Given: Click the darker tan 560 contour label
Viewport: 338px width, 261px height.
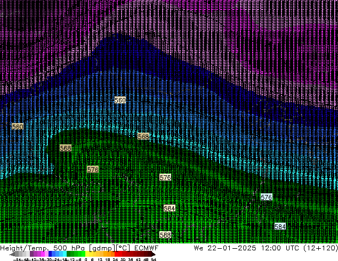Looking at the screenshot, I should point(18,127).
